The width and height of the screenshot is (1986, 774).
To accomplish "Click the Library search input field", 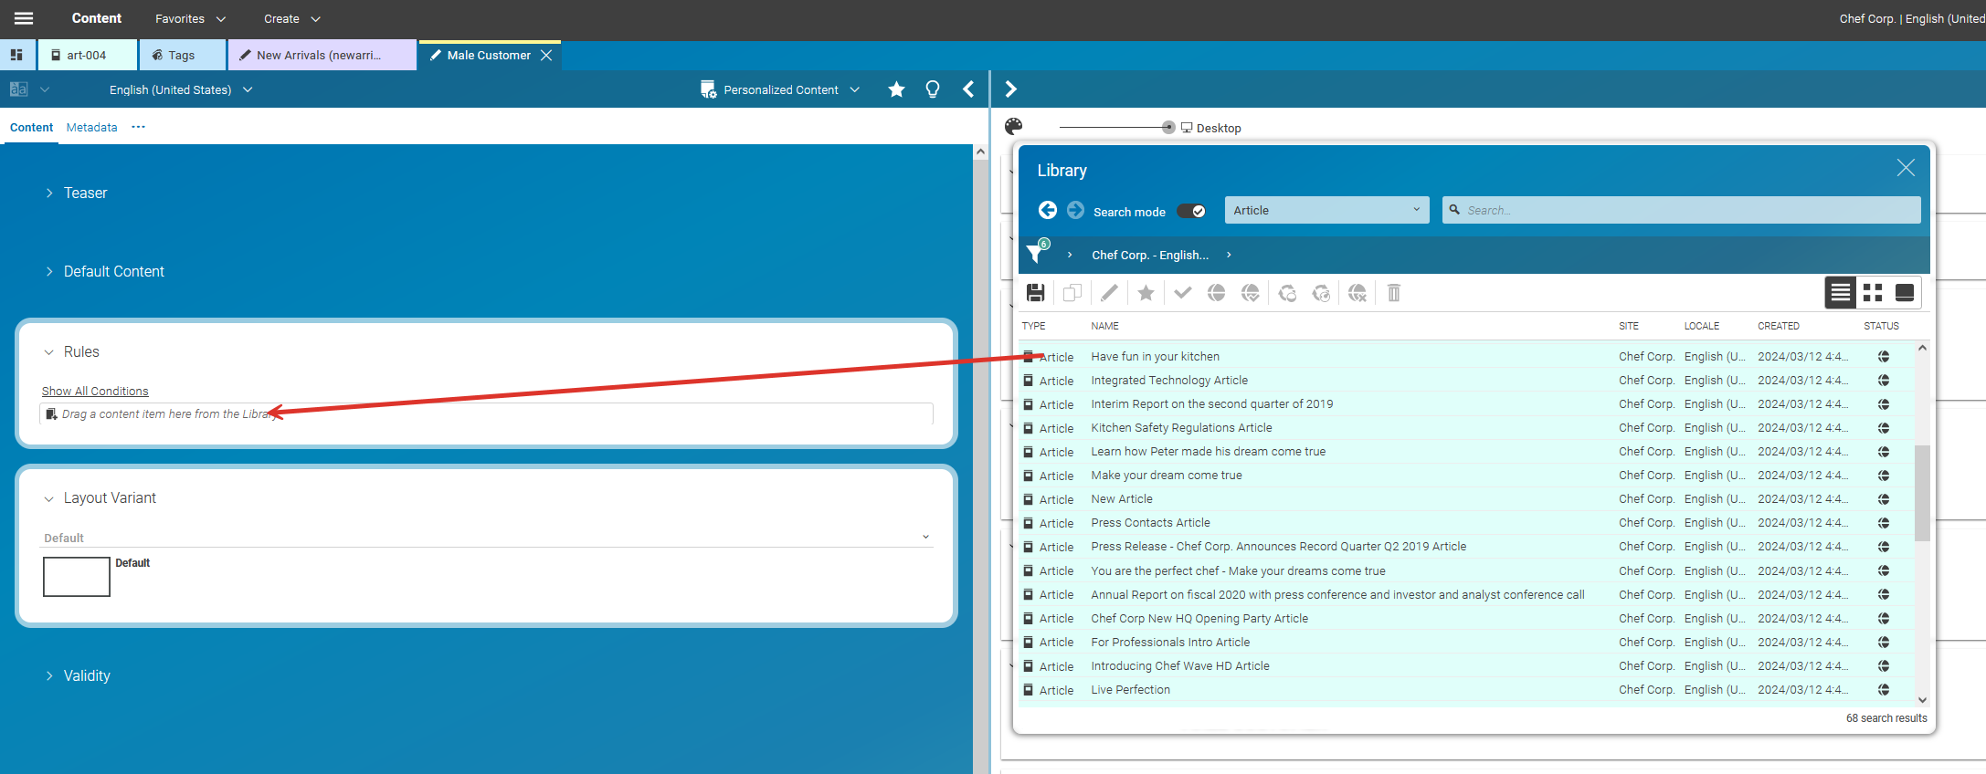I will pyautogui.click(x=1688, y=211).
